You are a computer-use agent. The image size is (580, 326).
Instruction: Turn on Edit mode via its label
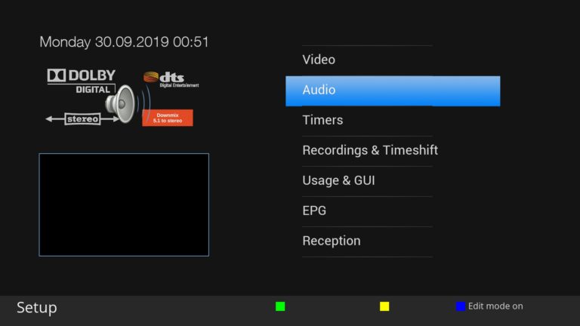click(x=495, y=306)
